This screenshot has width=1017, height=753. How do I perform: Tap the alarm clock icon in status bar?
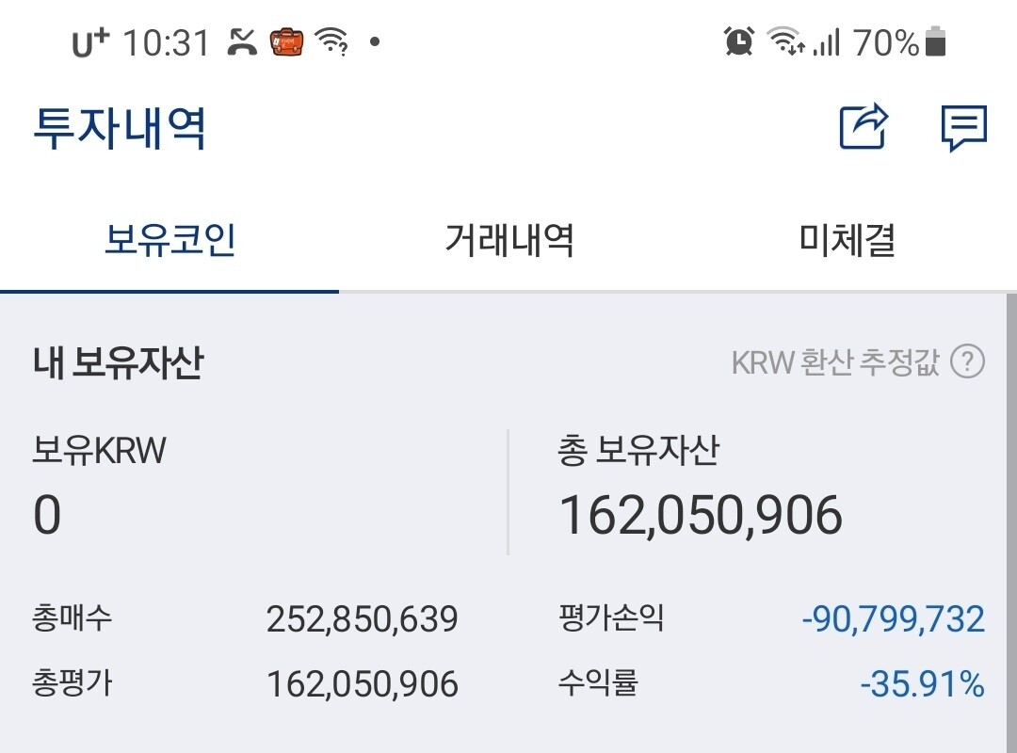(x=740, y=41)
